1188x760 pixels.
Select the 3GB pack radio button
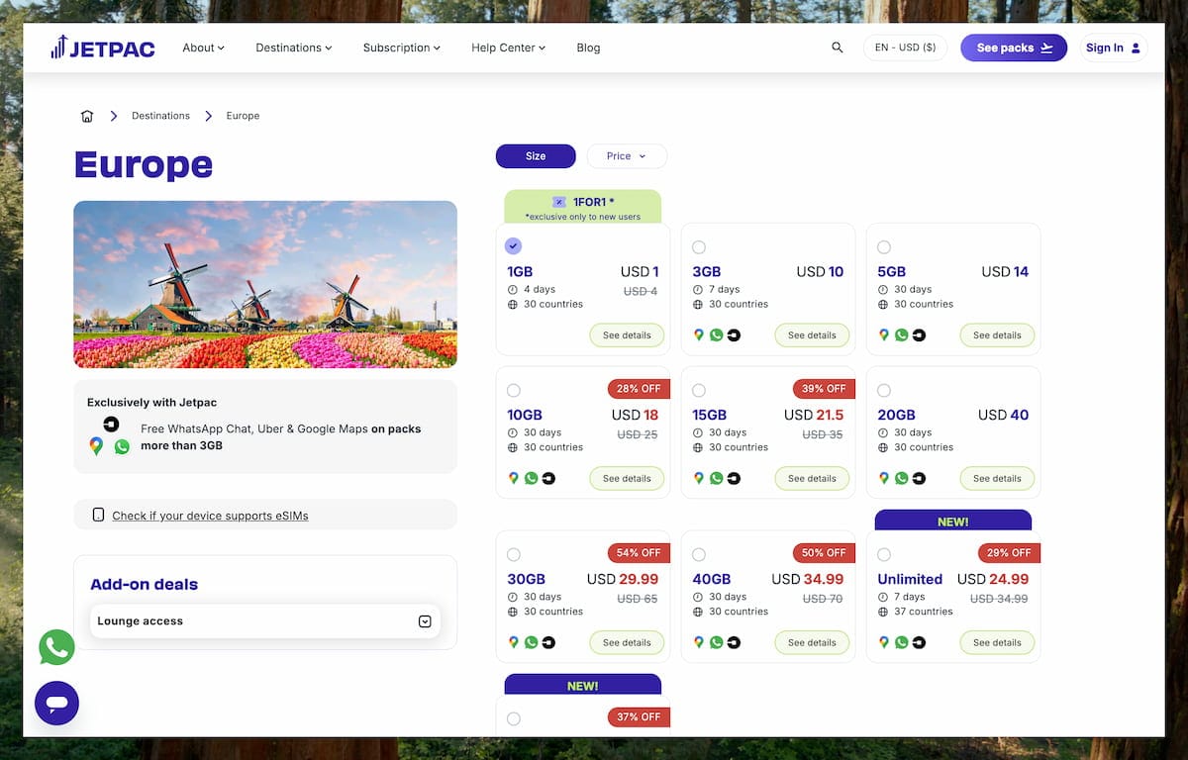(699, 247)
